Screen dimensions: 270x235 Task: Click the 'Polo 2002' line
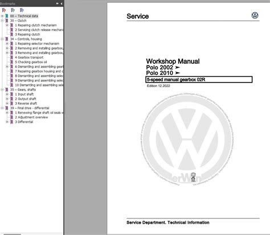(163, 67)
